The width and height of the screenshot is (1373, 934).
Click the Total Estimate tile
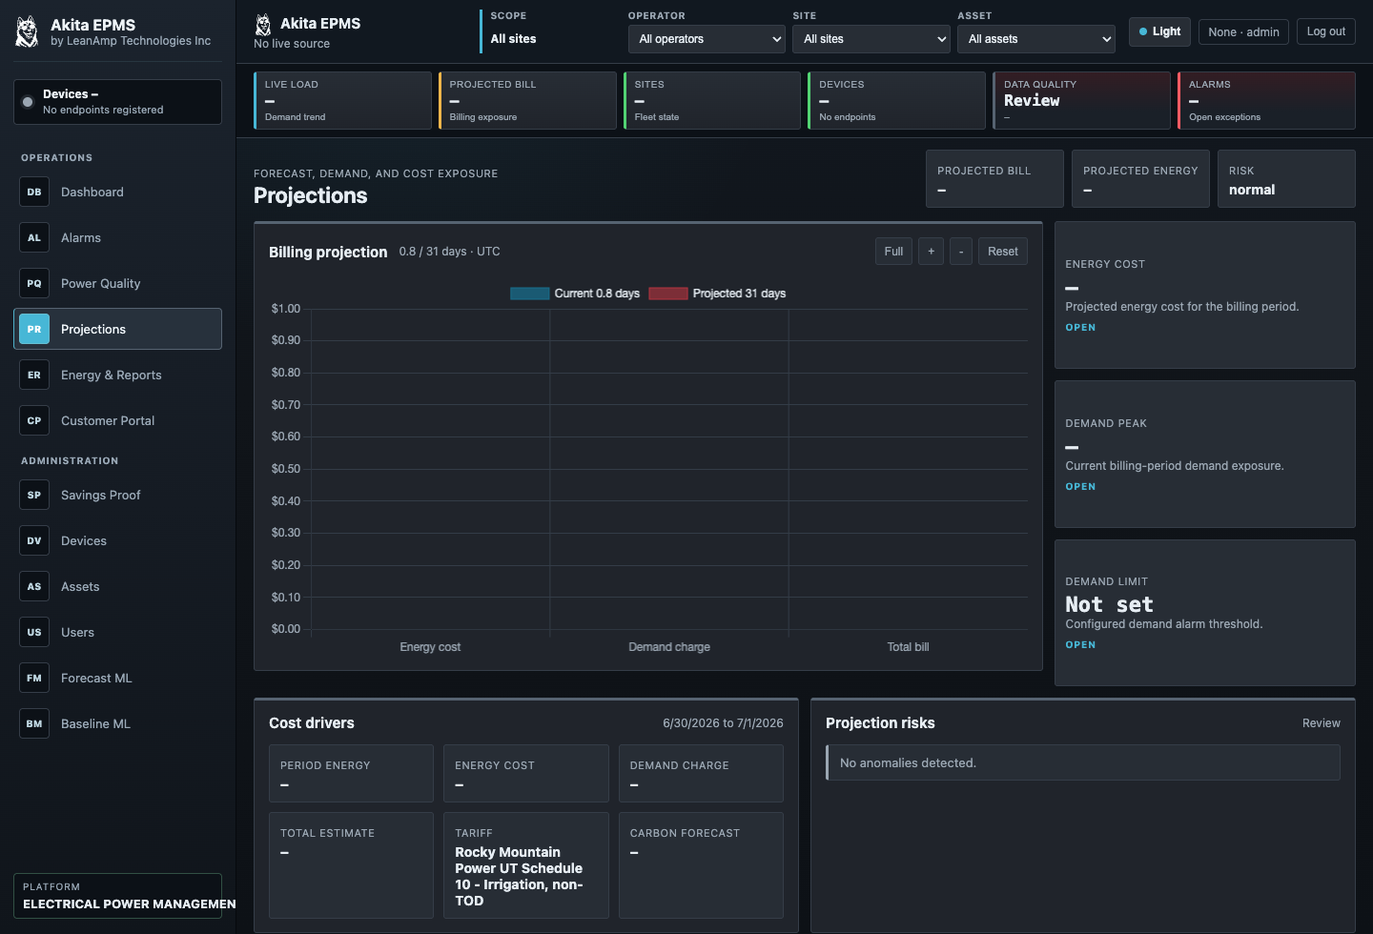(x=351, y=865)
